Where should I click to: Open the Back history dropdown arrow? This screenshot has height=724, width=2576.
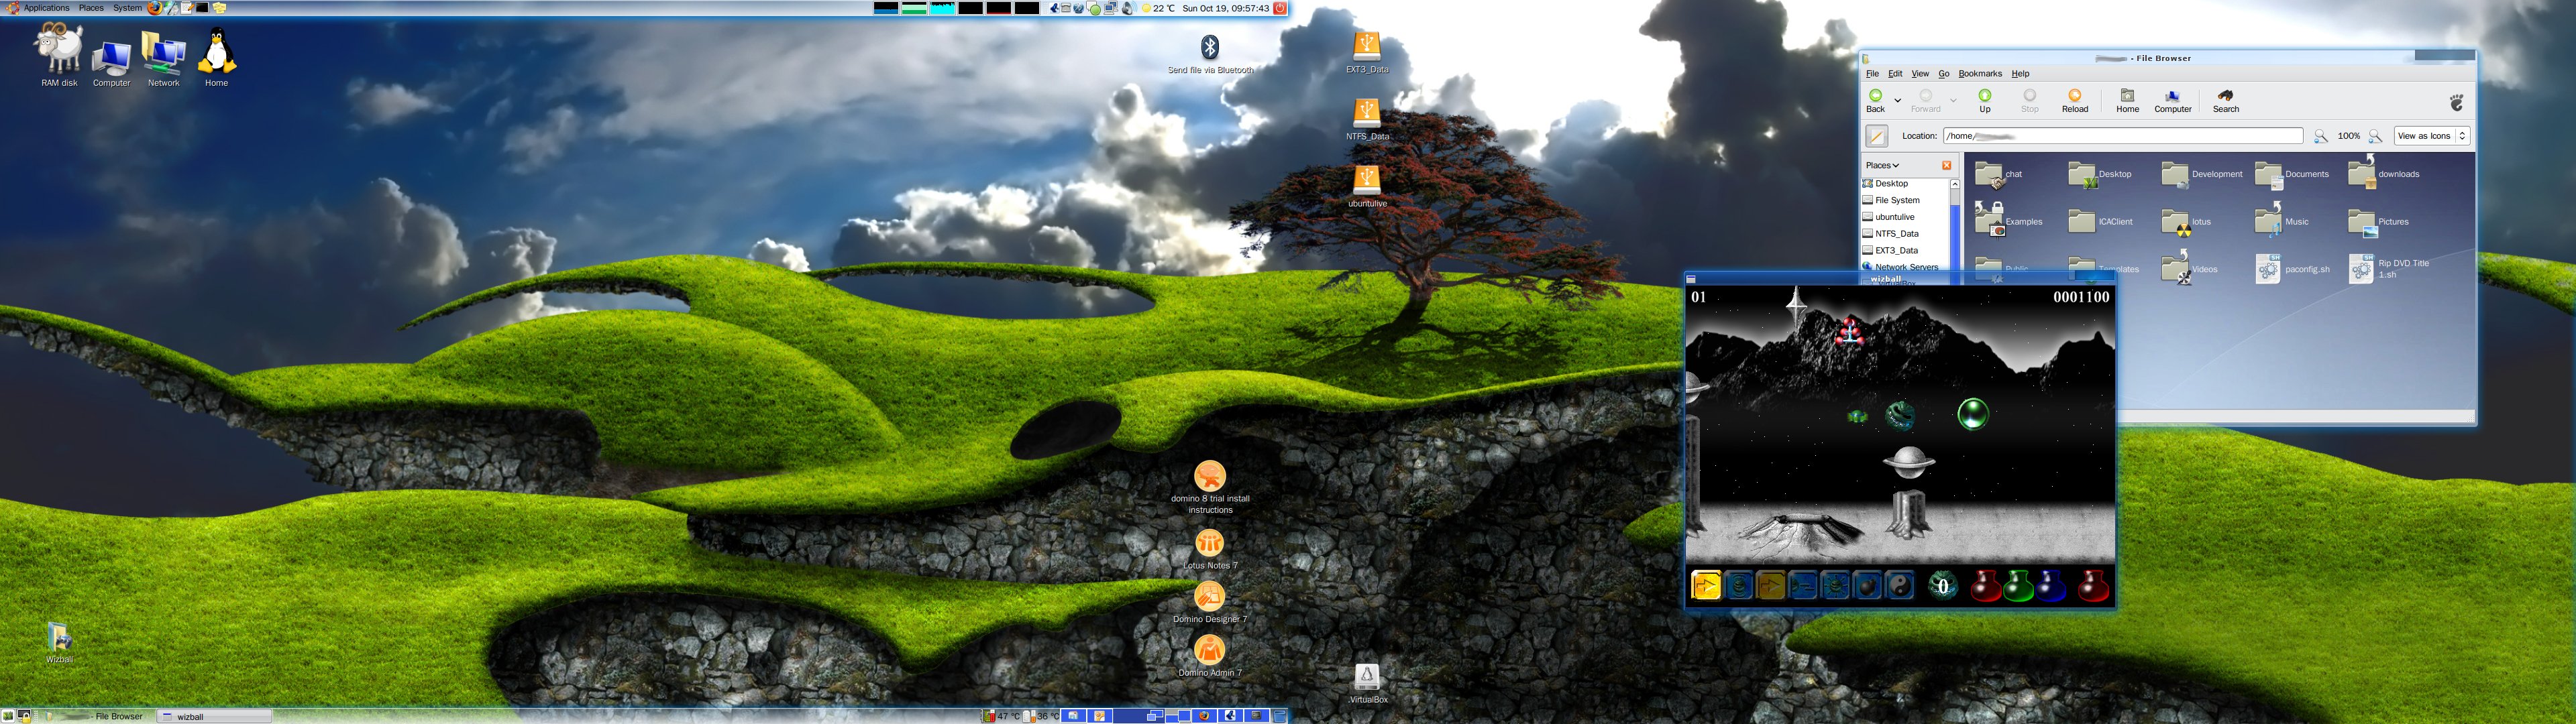click(1897, 100)
